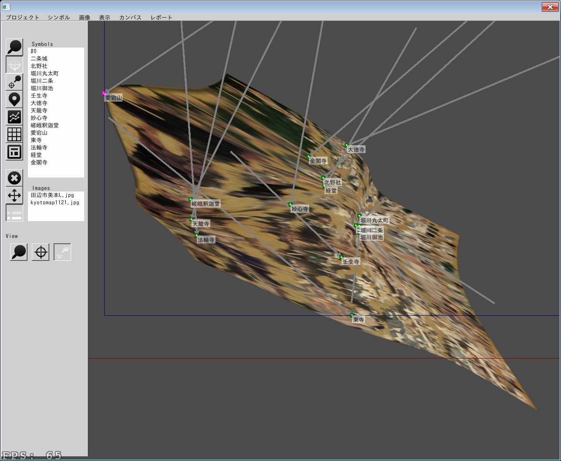
Task: Click the 天龍寺 label on the map canvas
Action: 201,224
